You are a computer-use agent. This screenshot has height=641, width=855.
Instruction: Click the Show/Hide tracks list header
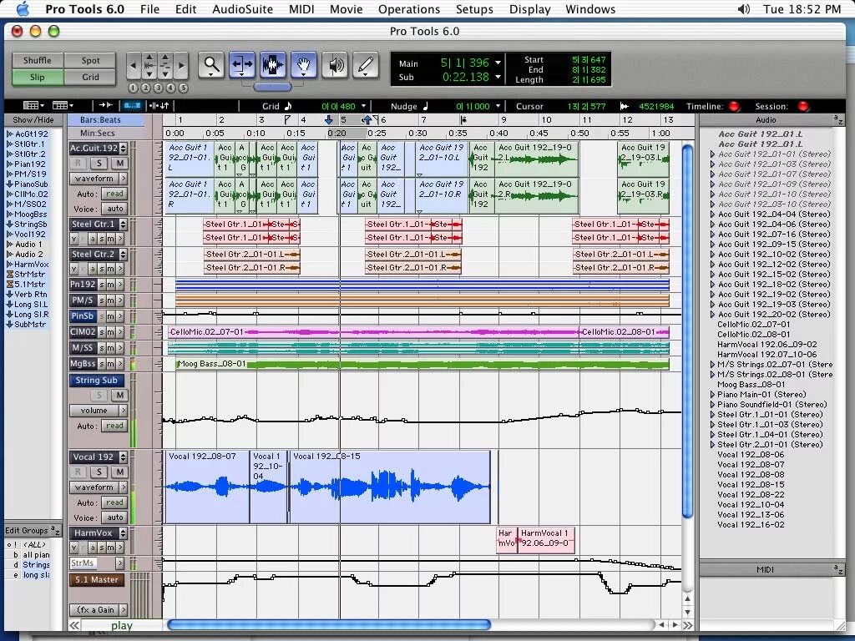pos(33,119)
